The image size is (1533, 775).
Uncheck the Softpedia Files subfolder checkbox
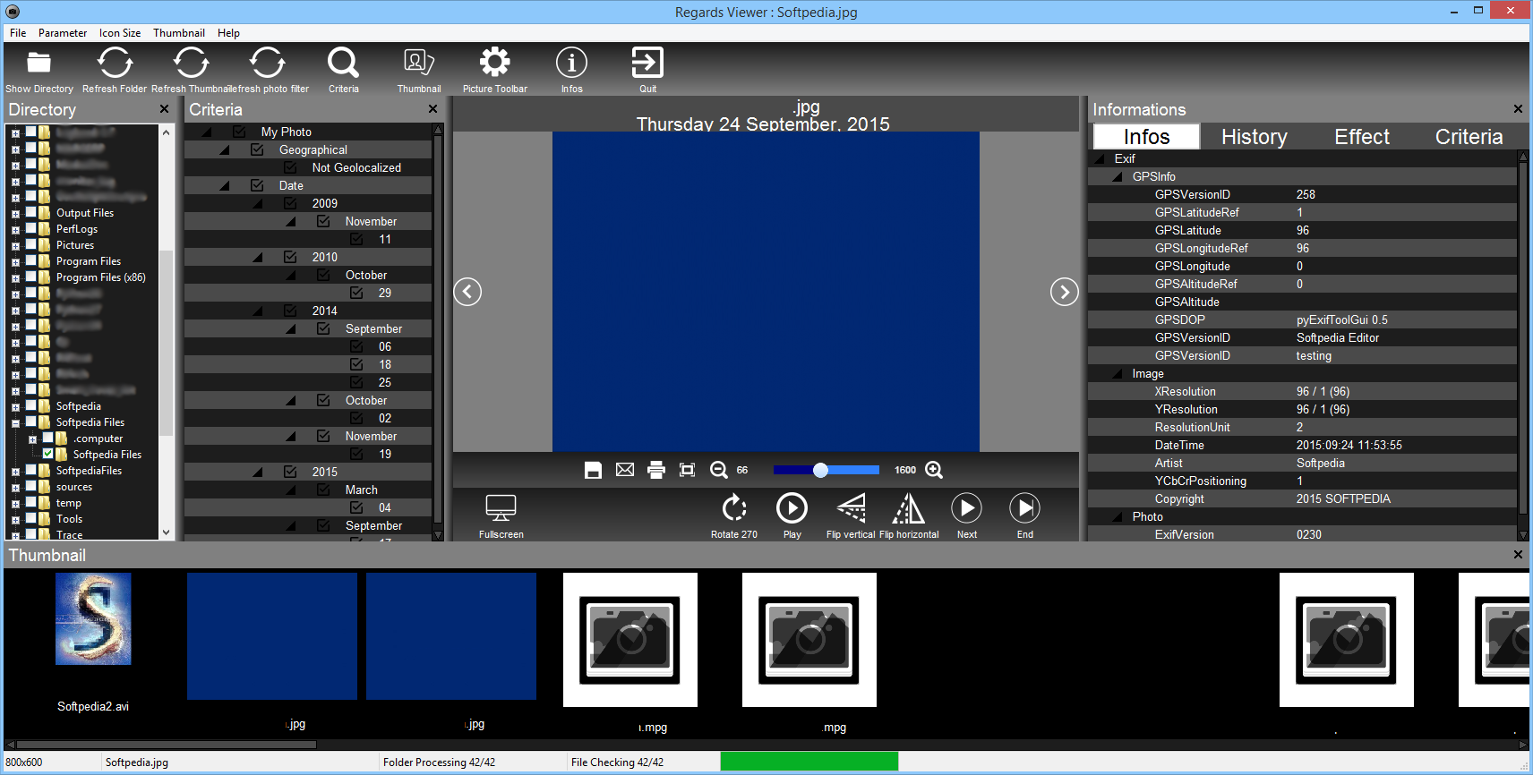[48, 455]
